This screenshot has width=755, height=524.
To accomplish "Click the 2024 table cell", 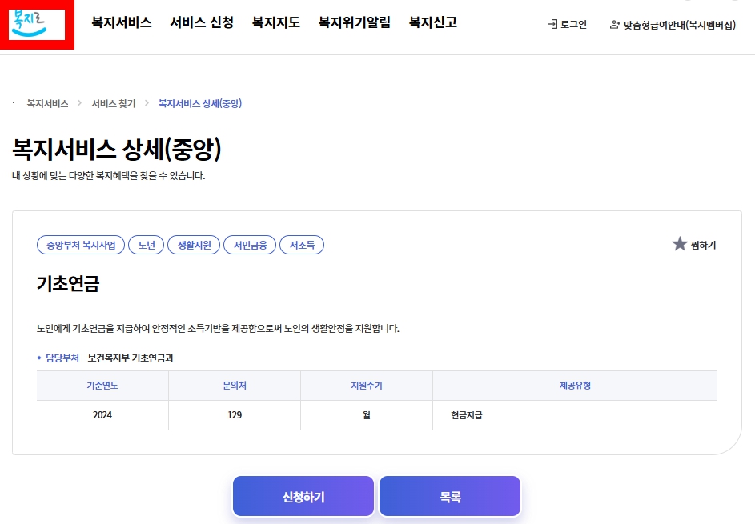I will point(102,415).
